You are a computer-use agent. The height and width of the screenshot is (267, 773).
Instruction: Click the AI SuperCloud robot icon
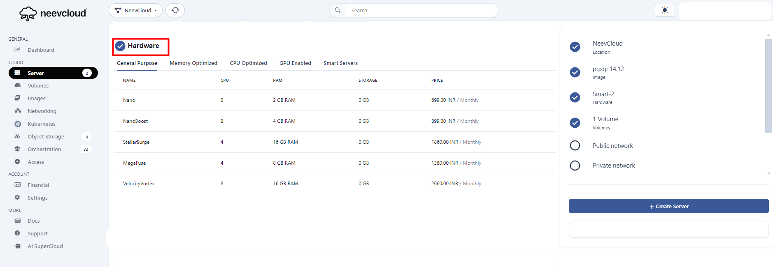[x=17, y=246]
